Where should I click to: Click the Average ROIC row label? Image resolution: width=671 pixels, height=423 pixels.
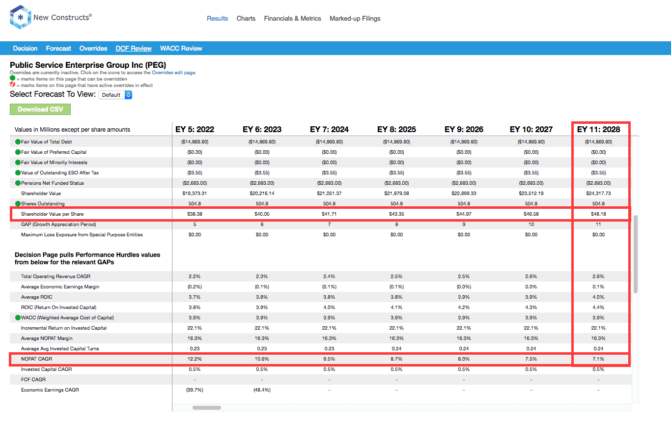click(x=37, y=297)
